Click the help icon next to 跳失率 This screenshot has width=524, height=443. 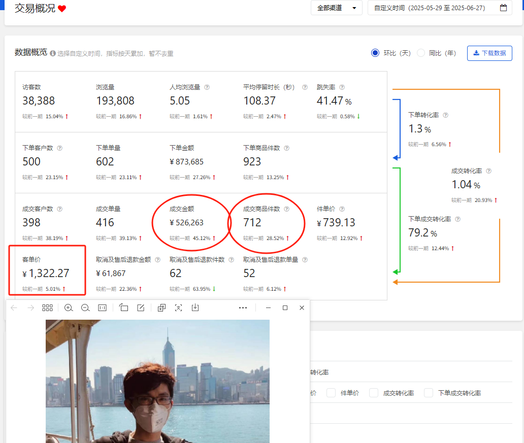tap(342, 87)
